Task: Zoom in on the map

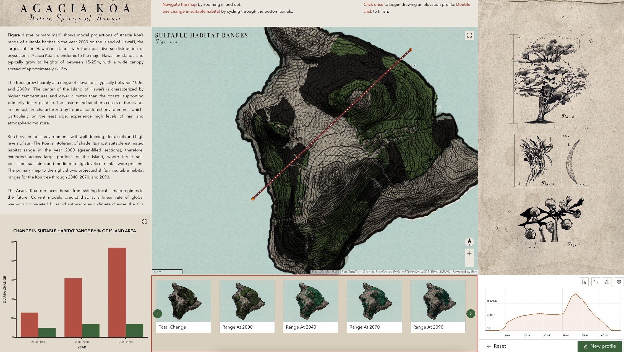Action: (x=469, y=254)
